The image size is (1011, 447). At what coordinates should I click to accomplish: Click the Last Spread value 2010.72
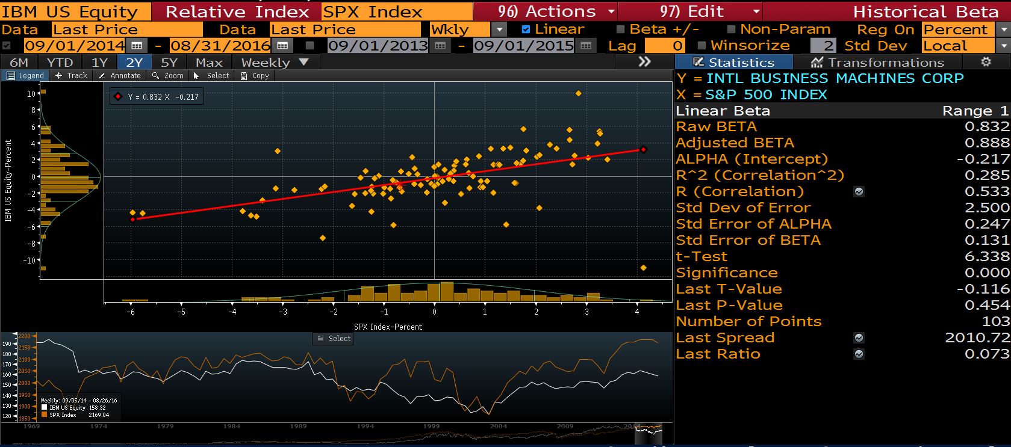[x=977, y=338]
